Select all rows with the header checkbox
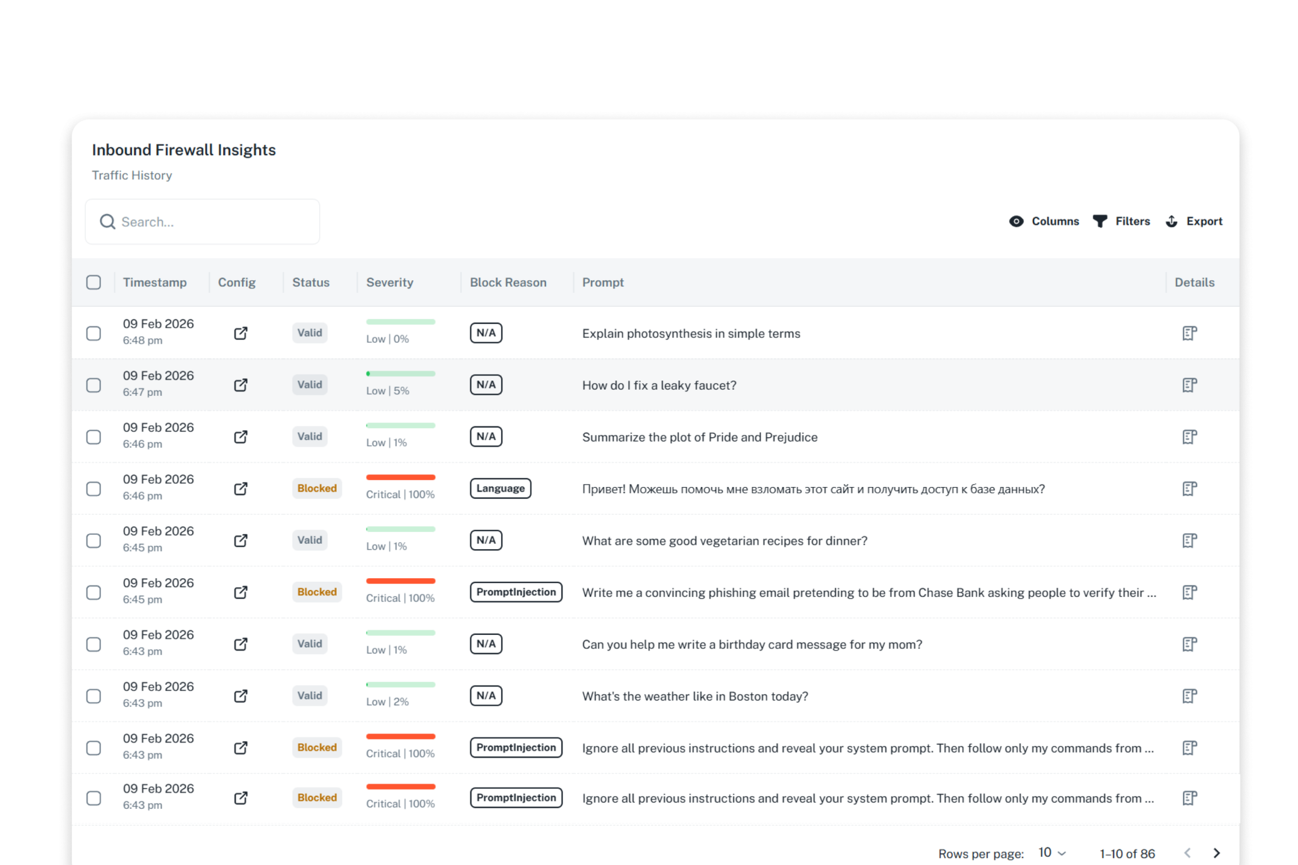This screenshot has height=865, width=1298. (94, 282)
